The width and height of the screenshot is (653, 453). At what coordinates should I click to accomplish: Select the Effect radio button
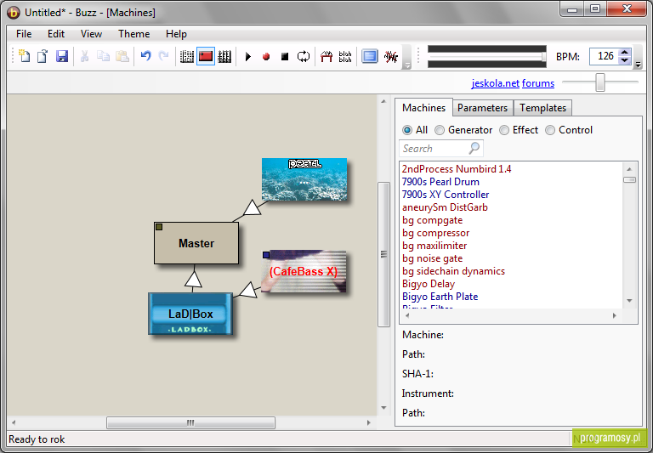tap(504, 130)
